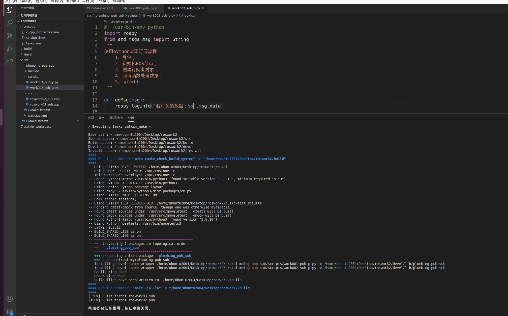The image size is (508, 316).
Task: Switch to the CMakeLists.txt editor tab
Action: coord(102,8)
